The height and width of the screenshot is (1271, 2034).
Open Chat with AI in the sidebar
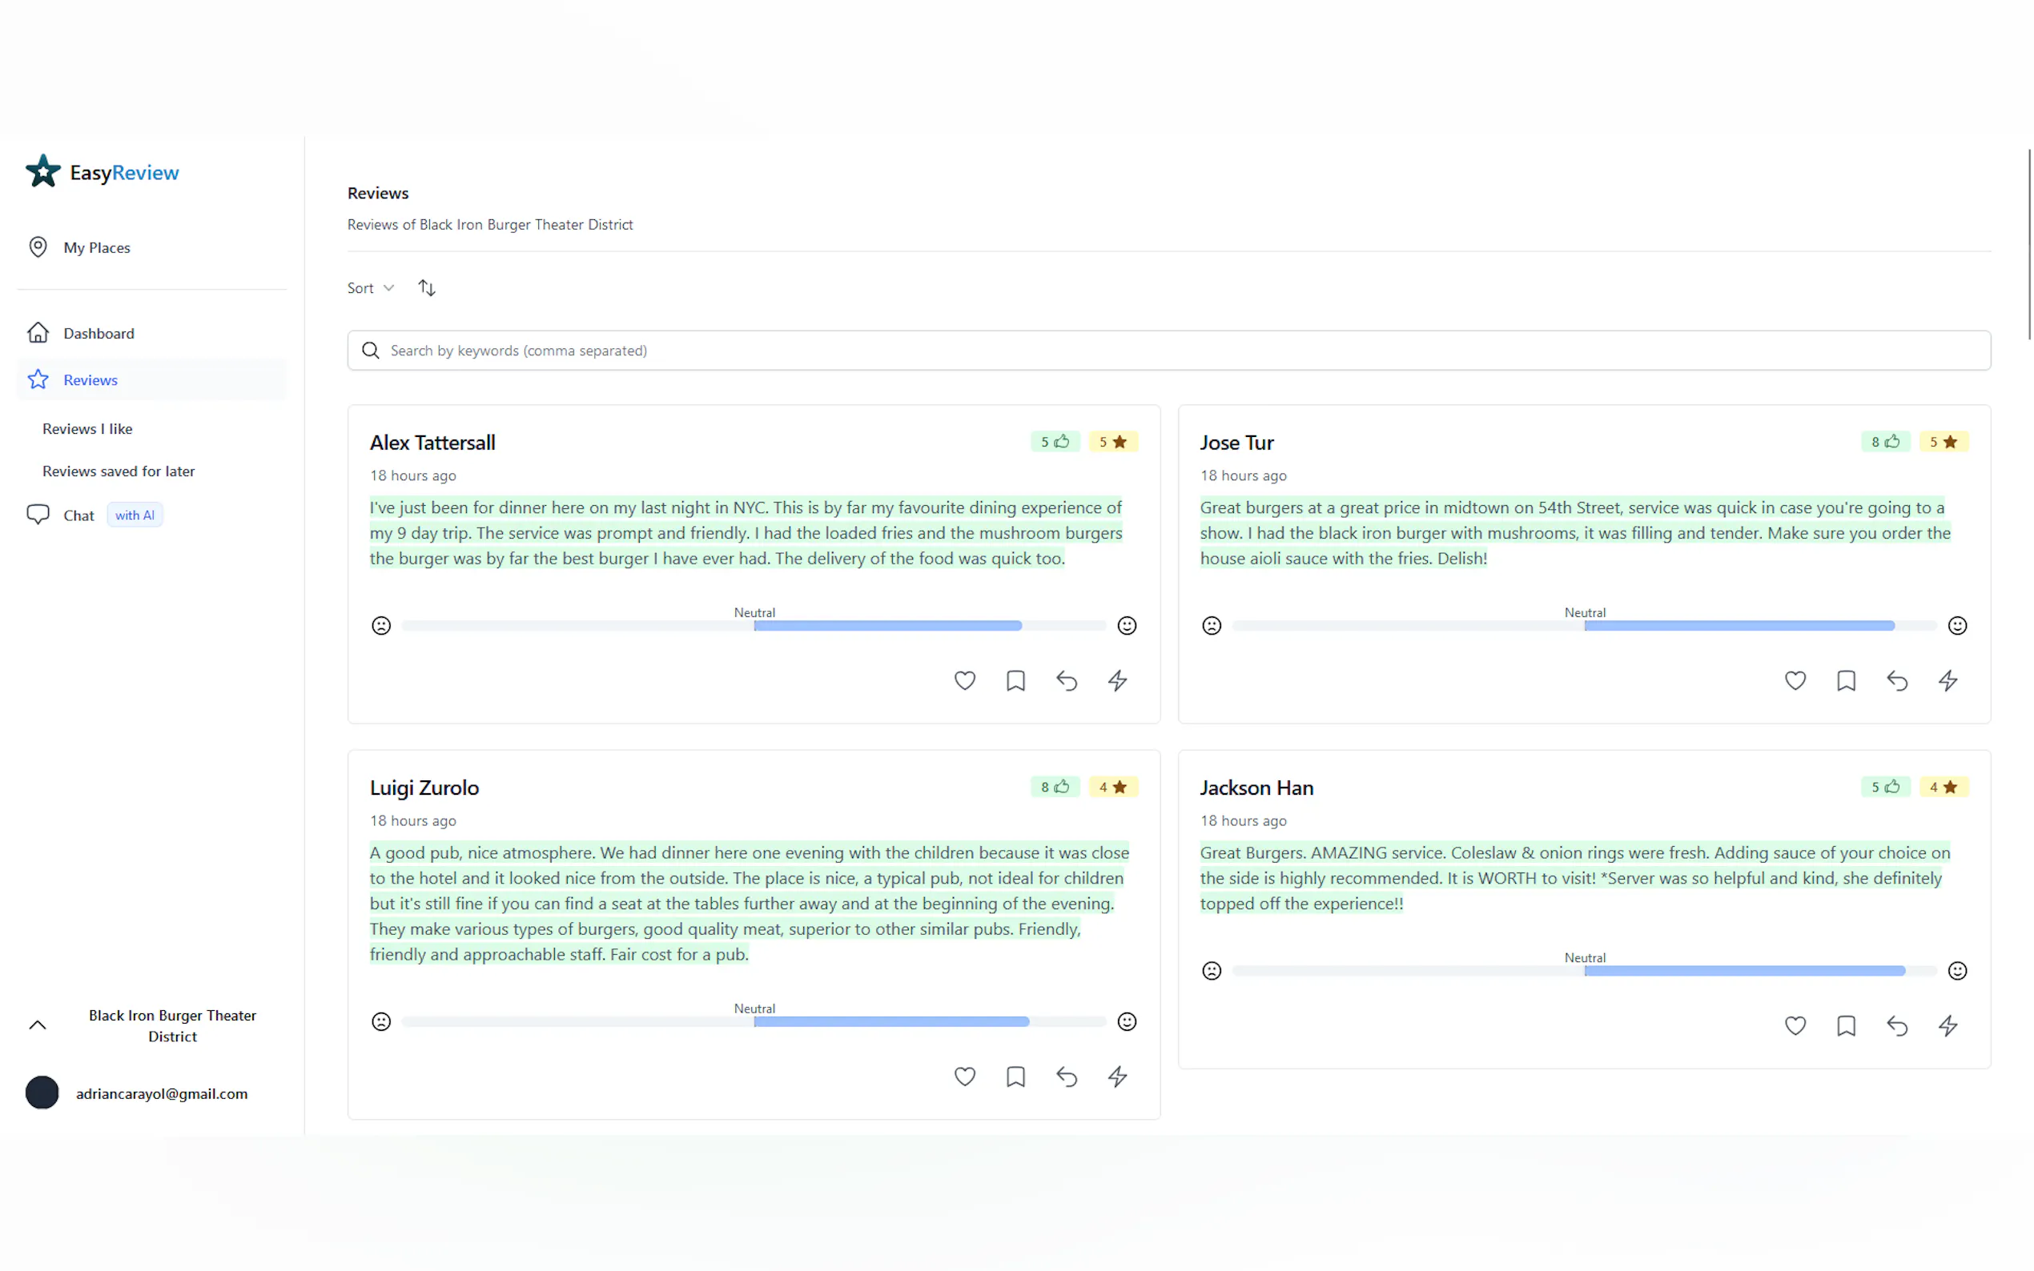coord(79,515)
